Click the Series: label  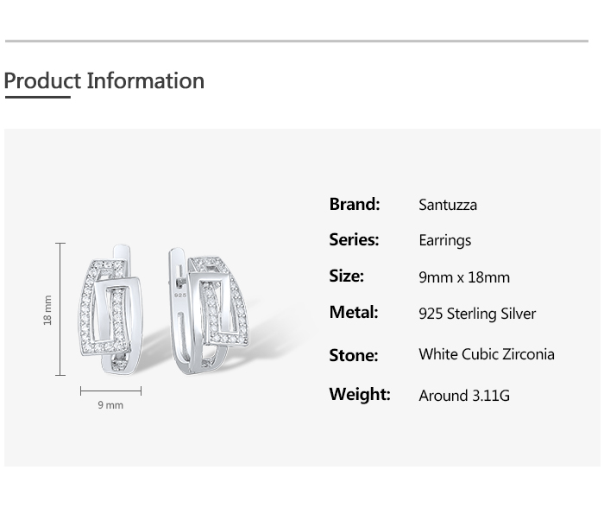354,240
